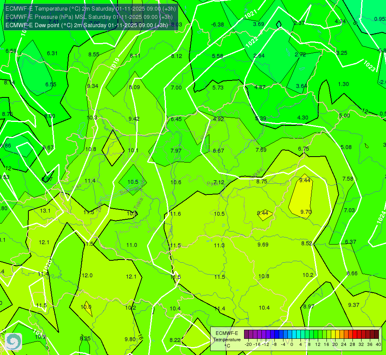The image size is (386, 355).
Task: Click the 8.09 value
Action: (x=134, y=87)
